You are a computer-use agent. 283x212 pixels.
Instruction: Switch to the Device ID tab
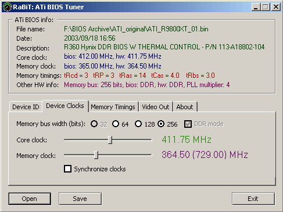(x=26, y=107)
